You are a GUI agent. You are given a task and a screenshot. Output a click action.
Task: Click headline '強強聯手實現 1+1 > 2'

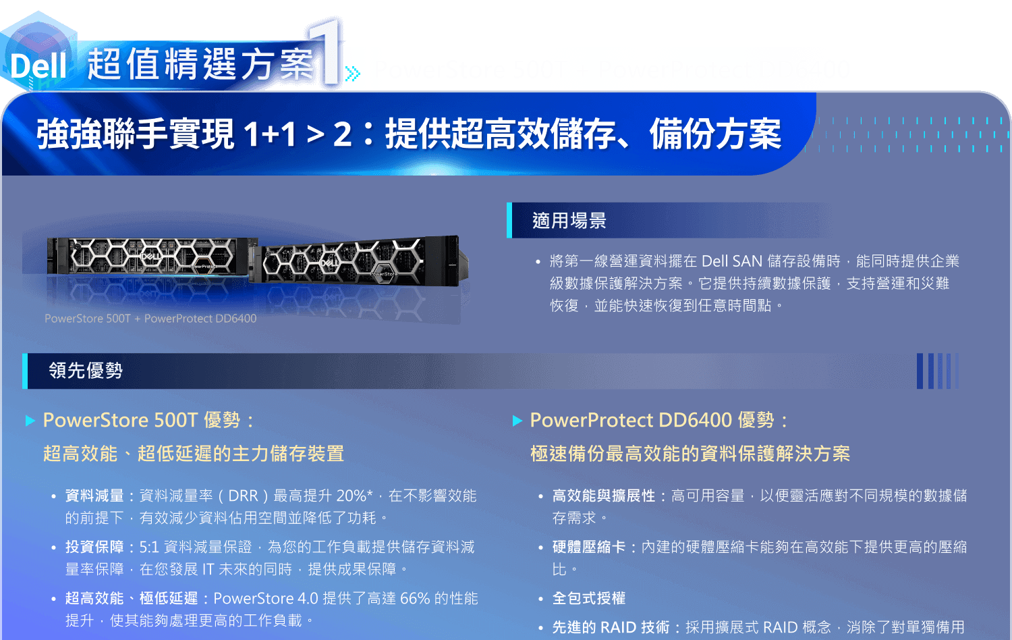(x=194, y=134)
